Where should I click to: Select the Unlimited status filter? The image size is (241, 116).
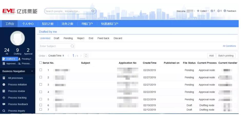(x=45, y=38)
